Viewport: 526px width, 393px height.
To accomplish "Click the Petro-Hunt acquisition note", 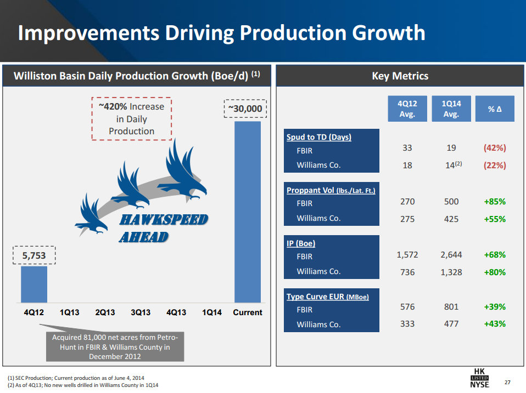I will pos(116,346).
